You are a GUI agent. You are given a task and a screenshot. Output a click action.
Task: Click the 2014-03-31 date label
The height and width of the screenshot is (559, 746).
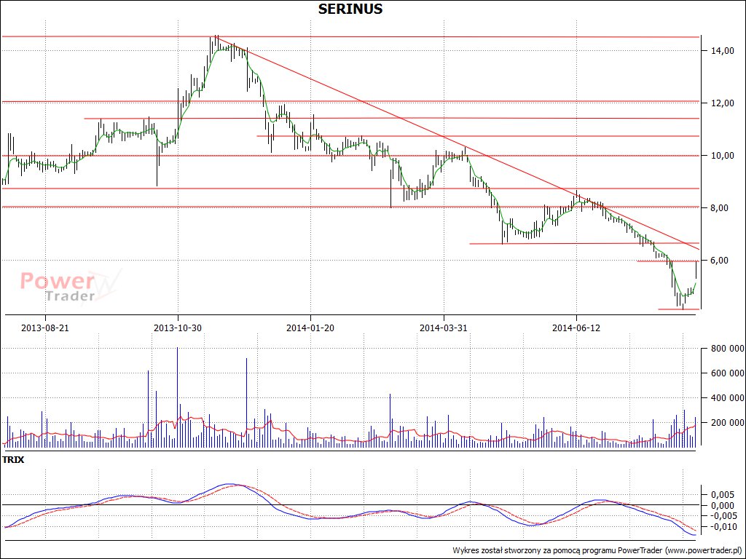coord(444,328)
